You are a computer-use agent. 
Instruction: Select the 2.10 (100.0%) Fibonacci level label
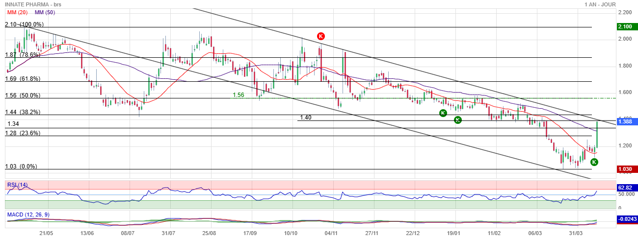coord(24,24)
